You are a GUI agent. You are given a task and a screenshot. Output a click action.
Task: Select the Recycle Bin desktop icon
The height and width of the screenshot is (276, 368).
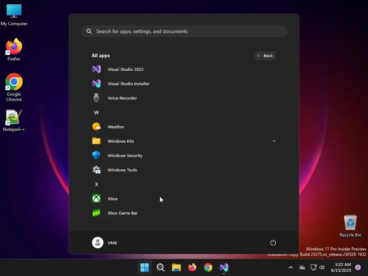point(350,226)
